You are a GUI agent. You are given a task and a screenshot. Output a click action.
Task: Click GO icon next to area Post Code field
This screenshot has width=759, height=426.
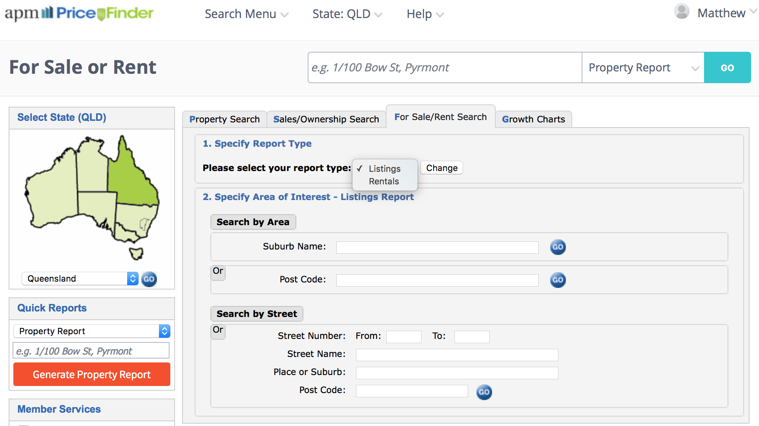pos(558,280)
